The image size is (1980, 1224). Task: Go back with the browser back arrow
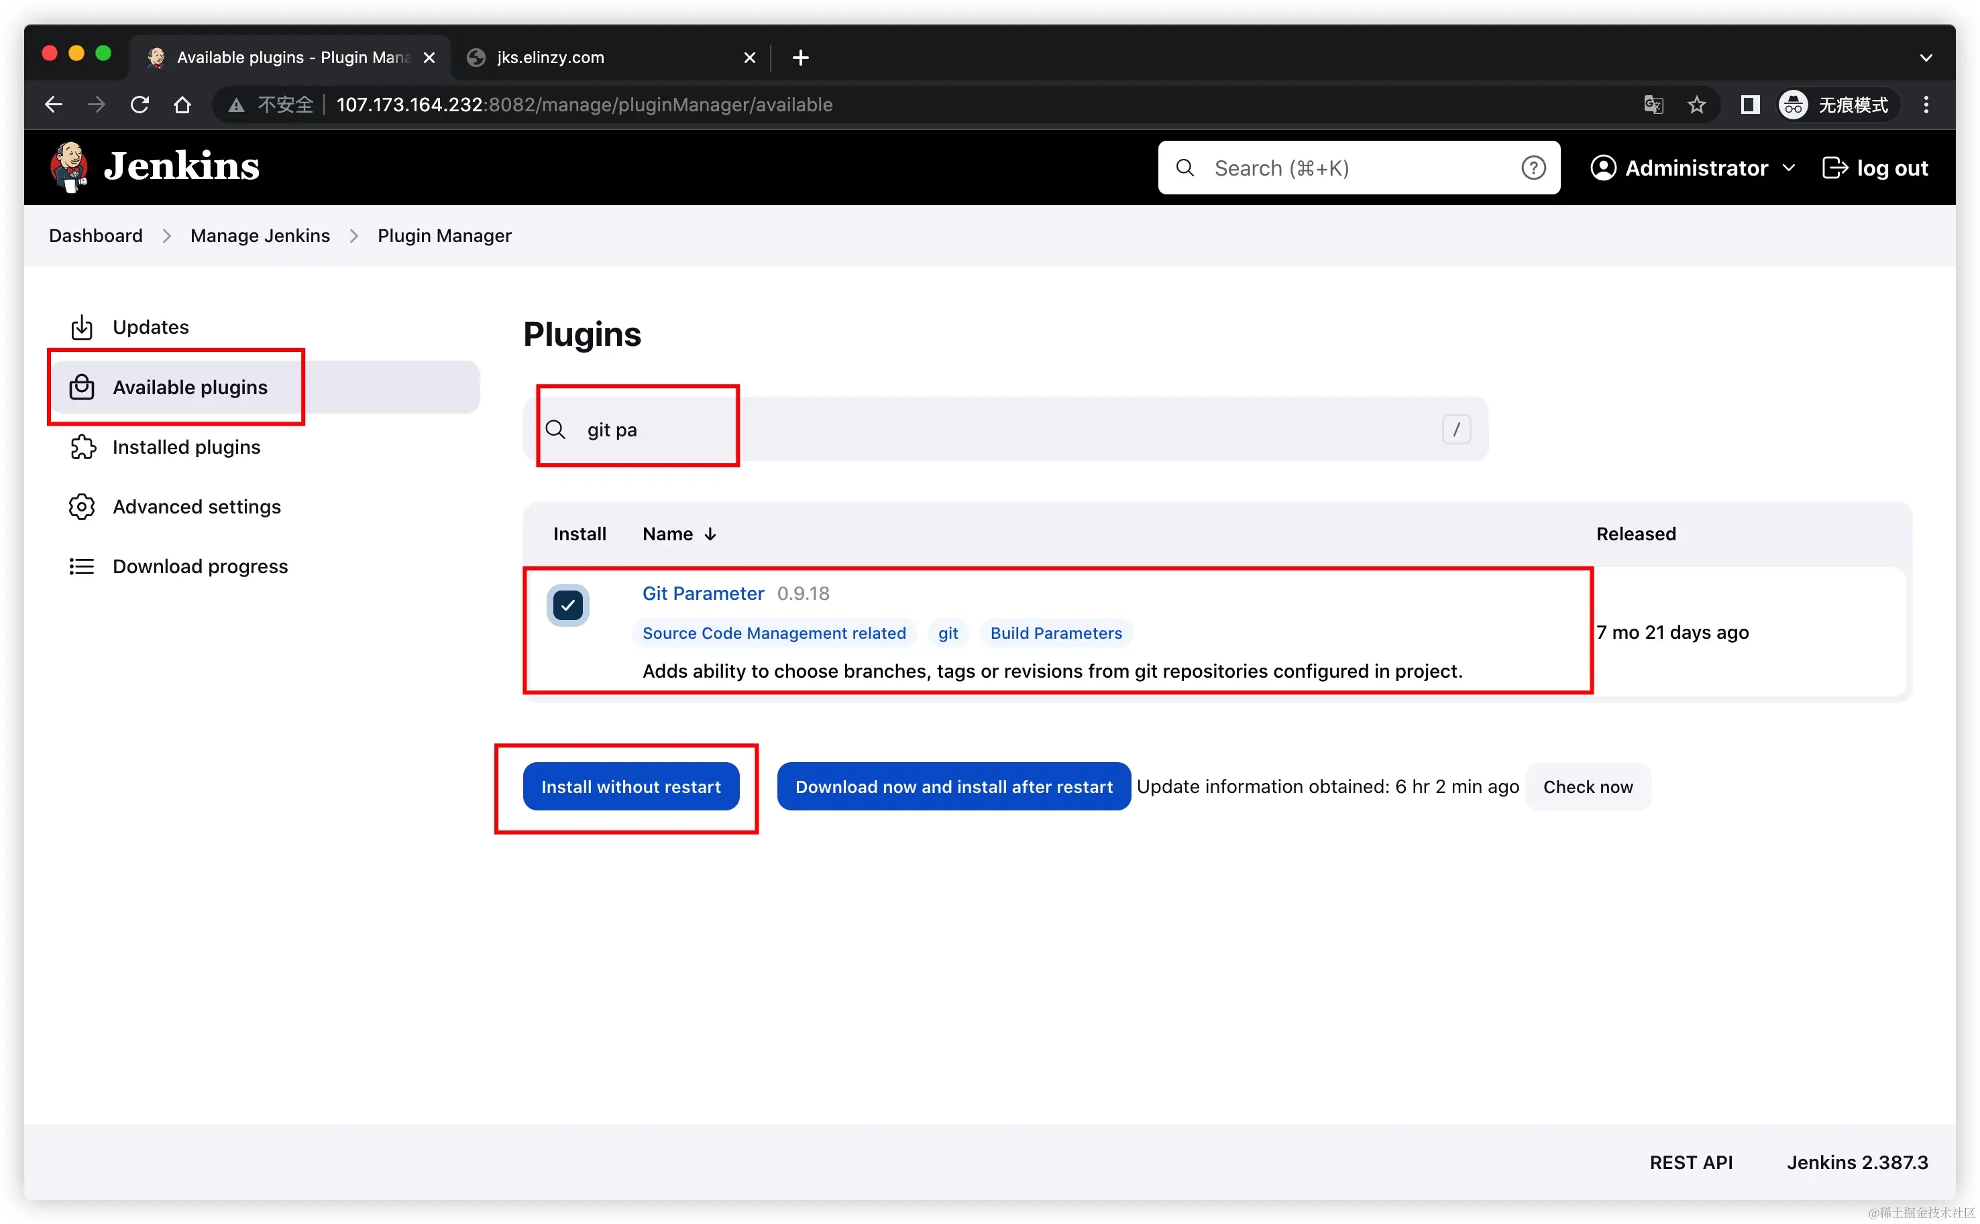(x=54, y=105)
